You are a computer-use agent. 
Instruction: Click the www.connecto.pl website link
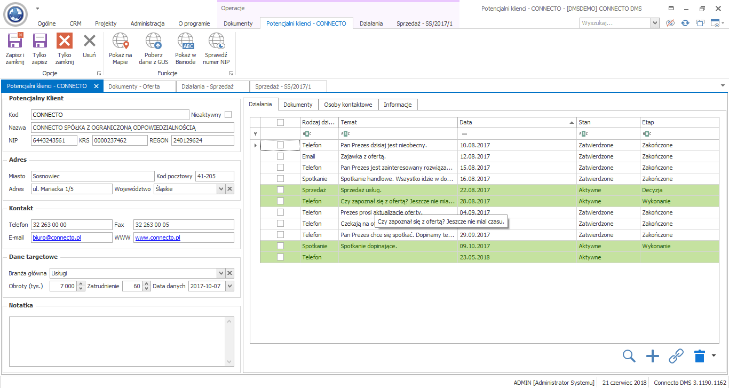158,237
